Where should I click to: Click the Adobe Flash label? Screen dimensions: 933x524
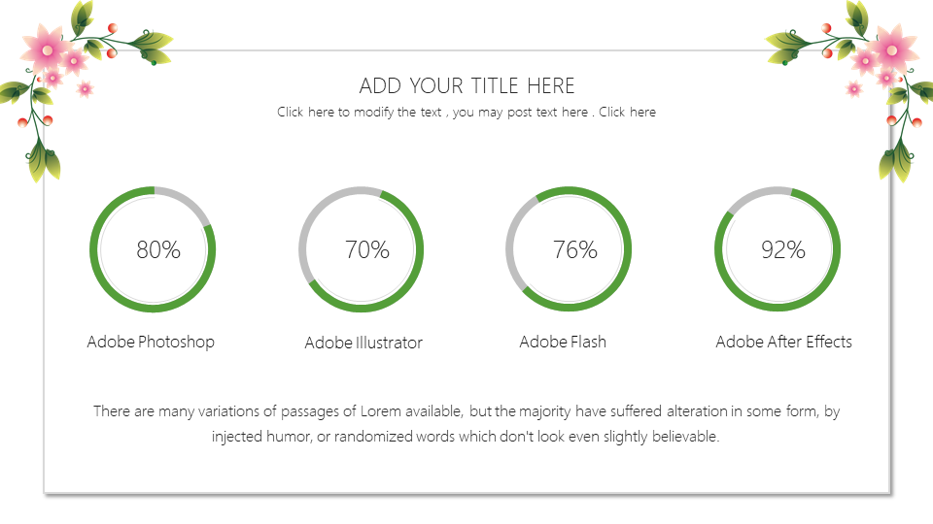click(x=563, y=342)
